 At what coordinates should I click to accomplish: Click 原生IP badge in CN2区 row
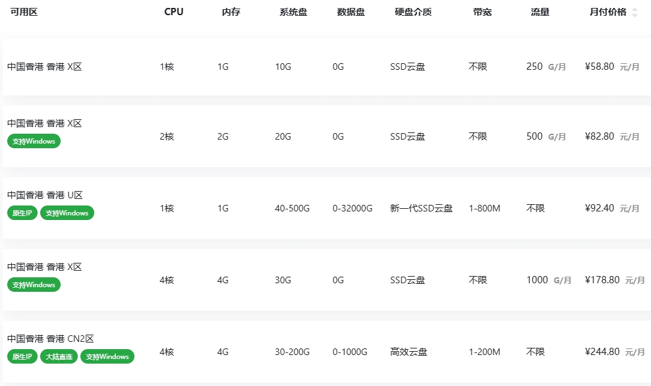click(22, 356)
